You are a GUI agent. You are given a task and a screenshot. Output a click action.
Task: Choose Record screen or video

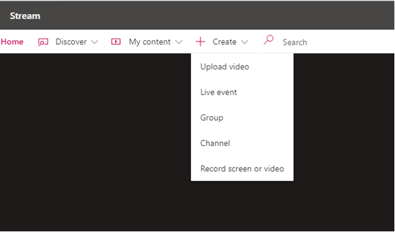pos(242,169)
